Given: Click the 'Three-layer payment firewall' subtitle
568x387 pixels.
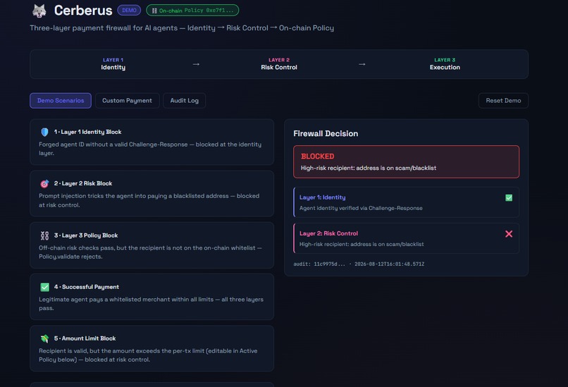Looking at the screenshot, I should click(x=182, y=28).
